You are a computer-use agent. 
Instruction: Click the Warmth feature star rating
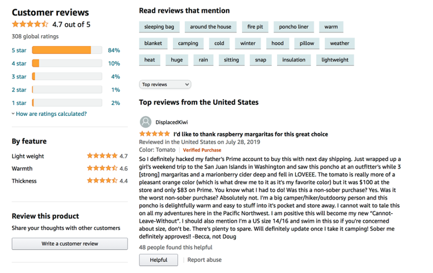coord(102,168)
